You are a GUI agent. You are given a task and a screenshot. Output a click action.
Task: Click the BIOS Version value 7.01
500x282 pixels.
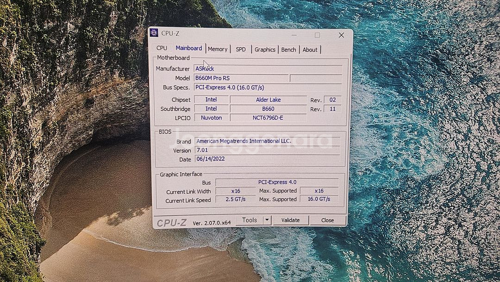(x=267, y=150)
